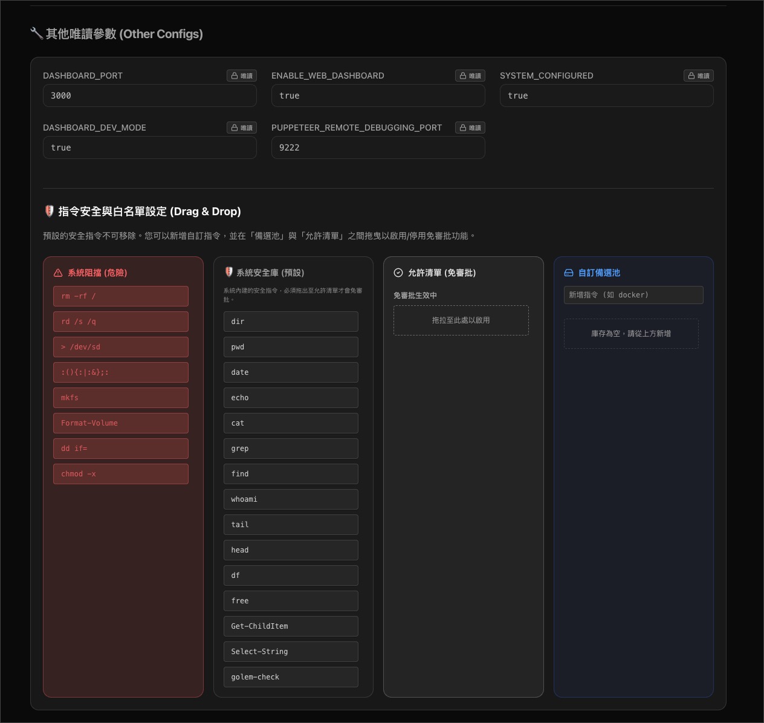Click the 自訂備選池 panel title
Screen dimensions: 764x723
click(599, 273)
